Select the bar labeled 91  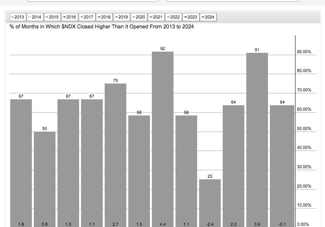tap(257, 140)
